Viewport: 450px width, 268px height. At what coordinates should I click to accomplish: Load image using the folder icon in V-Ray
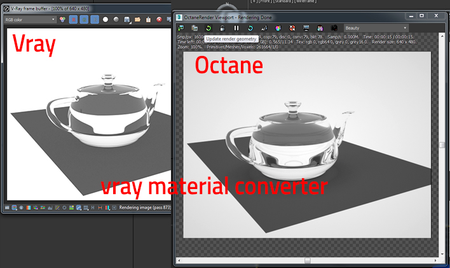(x=137, y=20)
